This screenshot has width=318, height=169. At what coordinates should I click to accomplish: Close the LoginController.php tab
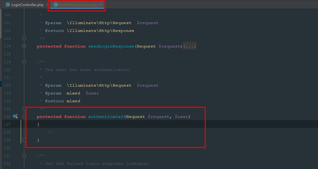coord(47,5)
